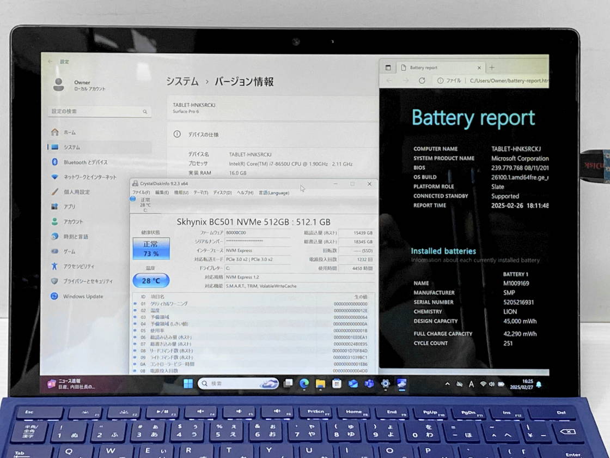
Task: Open Task View on the taskbar
Action: pos(288,384)
